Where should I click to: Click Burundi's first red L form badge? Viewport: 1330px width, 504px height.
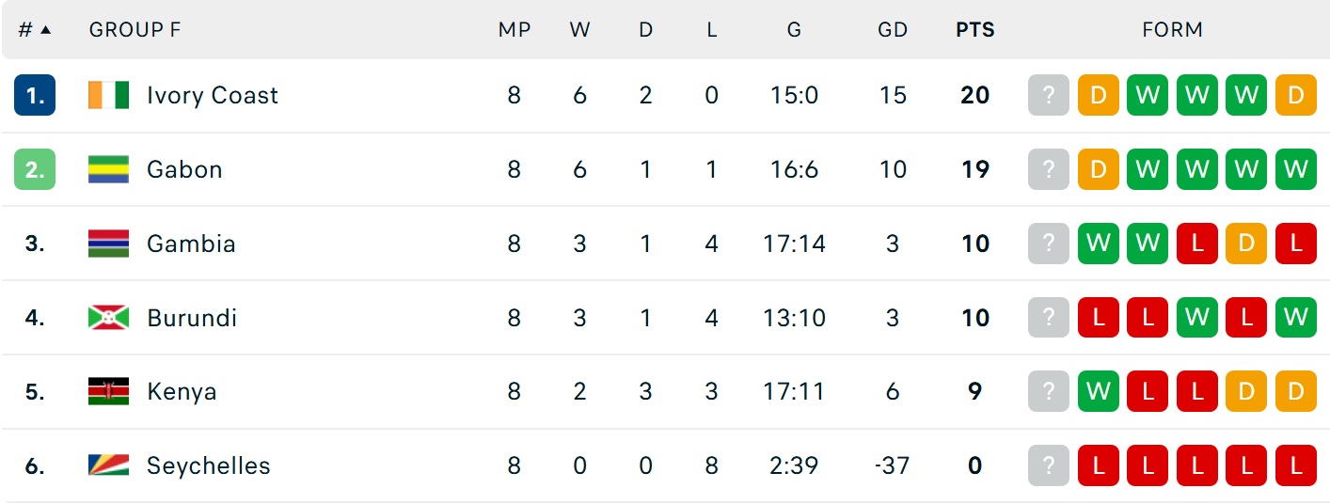tap(1099, 318)
